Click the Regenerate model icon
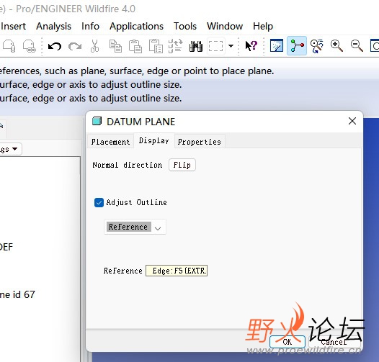Image resolution: width=379 pixels, height=362 pixels. pyautogui.click(x=176, y=46)
